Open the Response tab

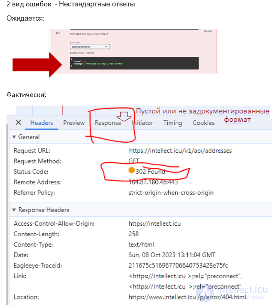point(108,123)
